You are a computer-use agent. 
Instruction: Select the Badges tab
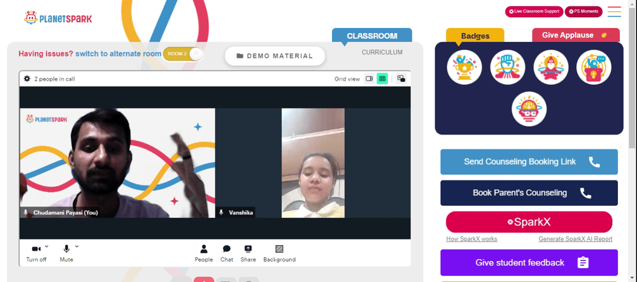pyautogui.click(x=475, y=36)
